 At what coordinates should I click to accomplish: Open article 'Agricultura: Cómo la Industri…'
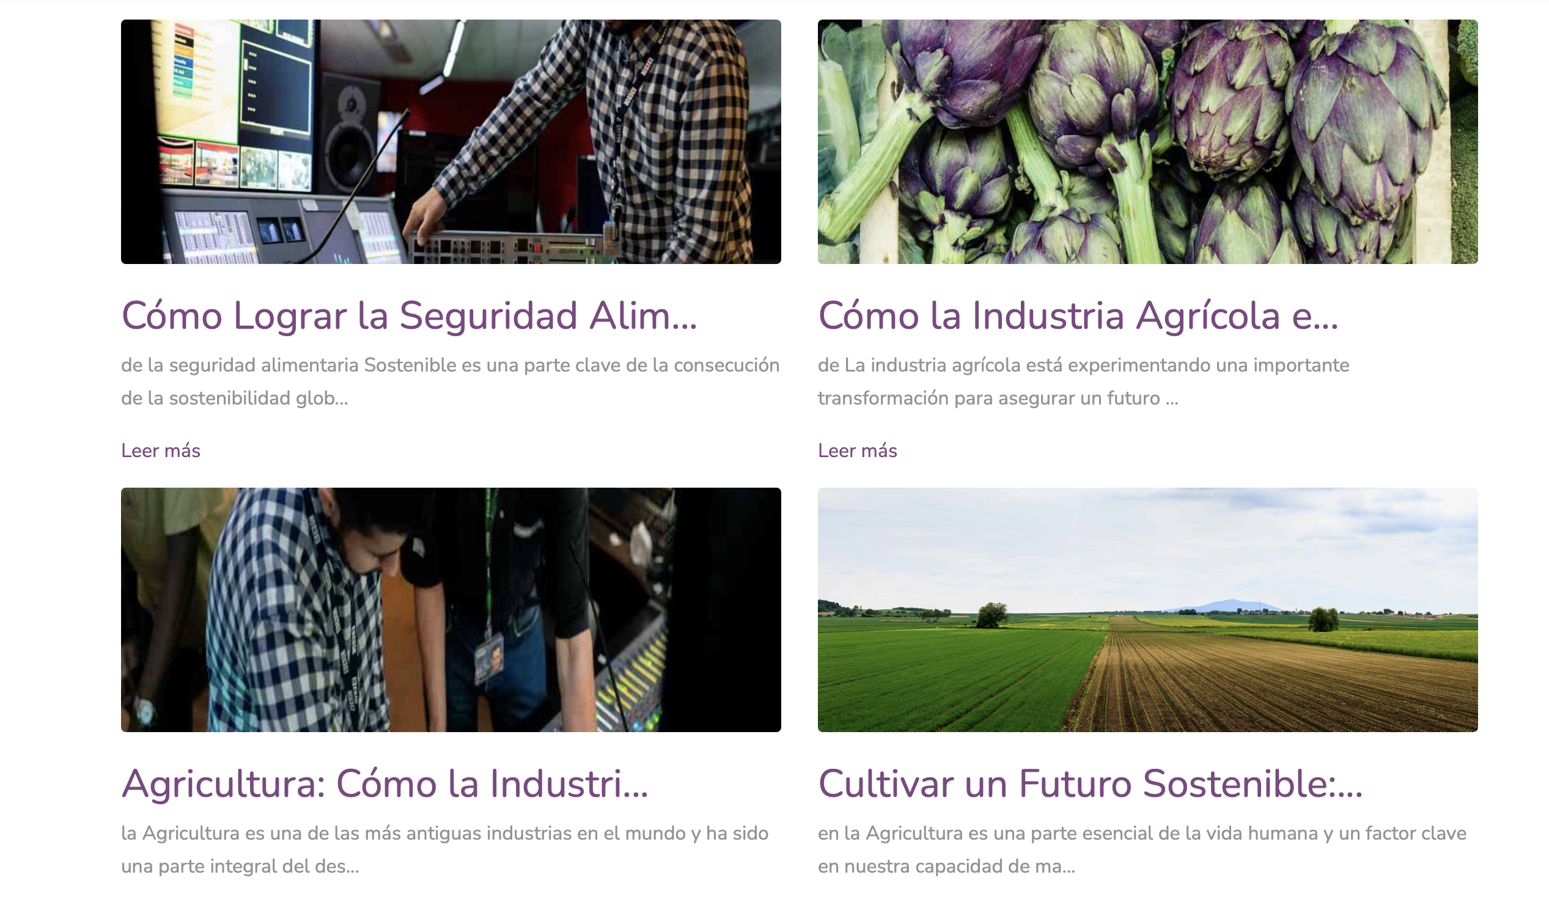(x=384, y=784)
